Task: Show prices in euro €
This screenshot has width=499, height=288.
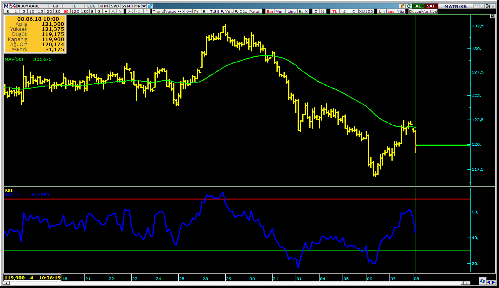Action: [x=354, y=11]
